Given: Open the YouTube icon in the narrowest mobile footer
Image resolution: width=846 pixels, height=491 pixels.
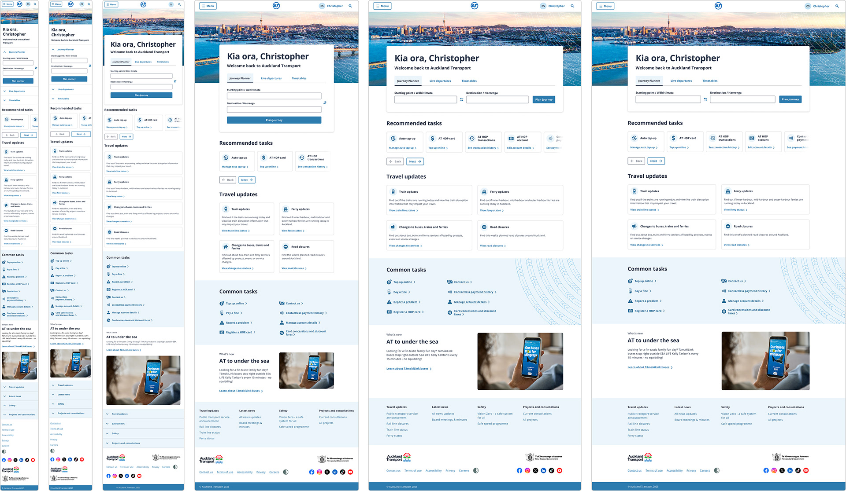Looking at the screenshot, I should pyautogui.click(x=33, y=460).
